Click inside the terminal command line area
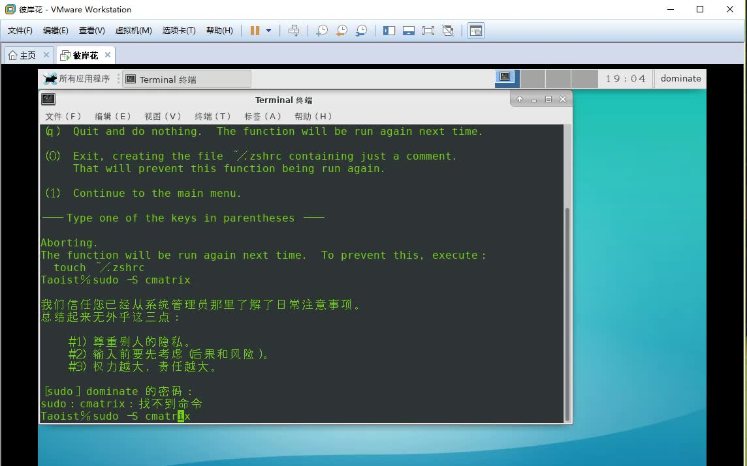The image size is (747, 466). 261,416
